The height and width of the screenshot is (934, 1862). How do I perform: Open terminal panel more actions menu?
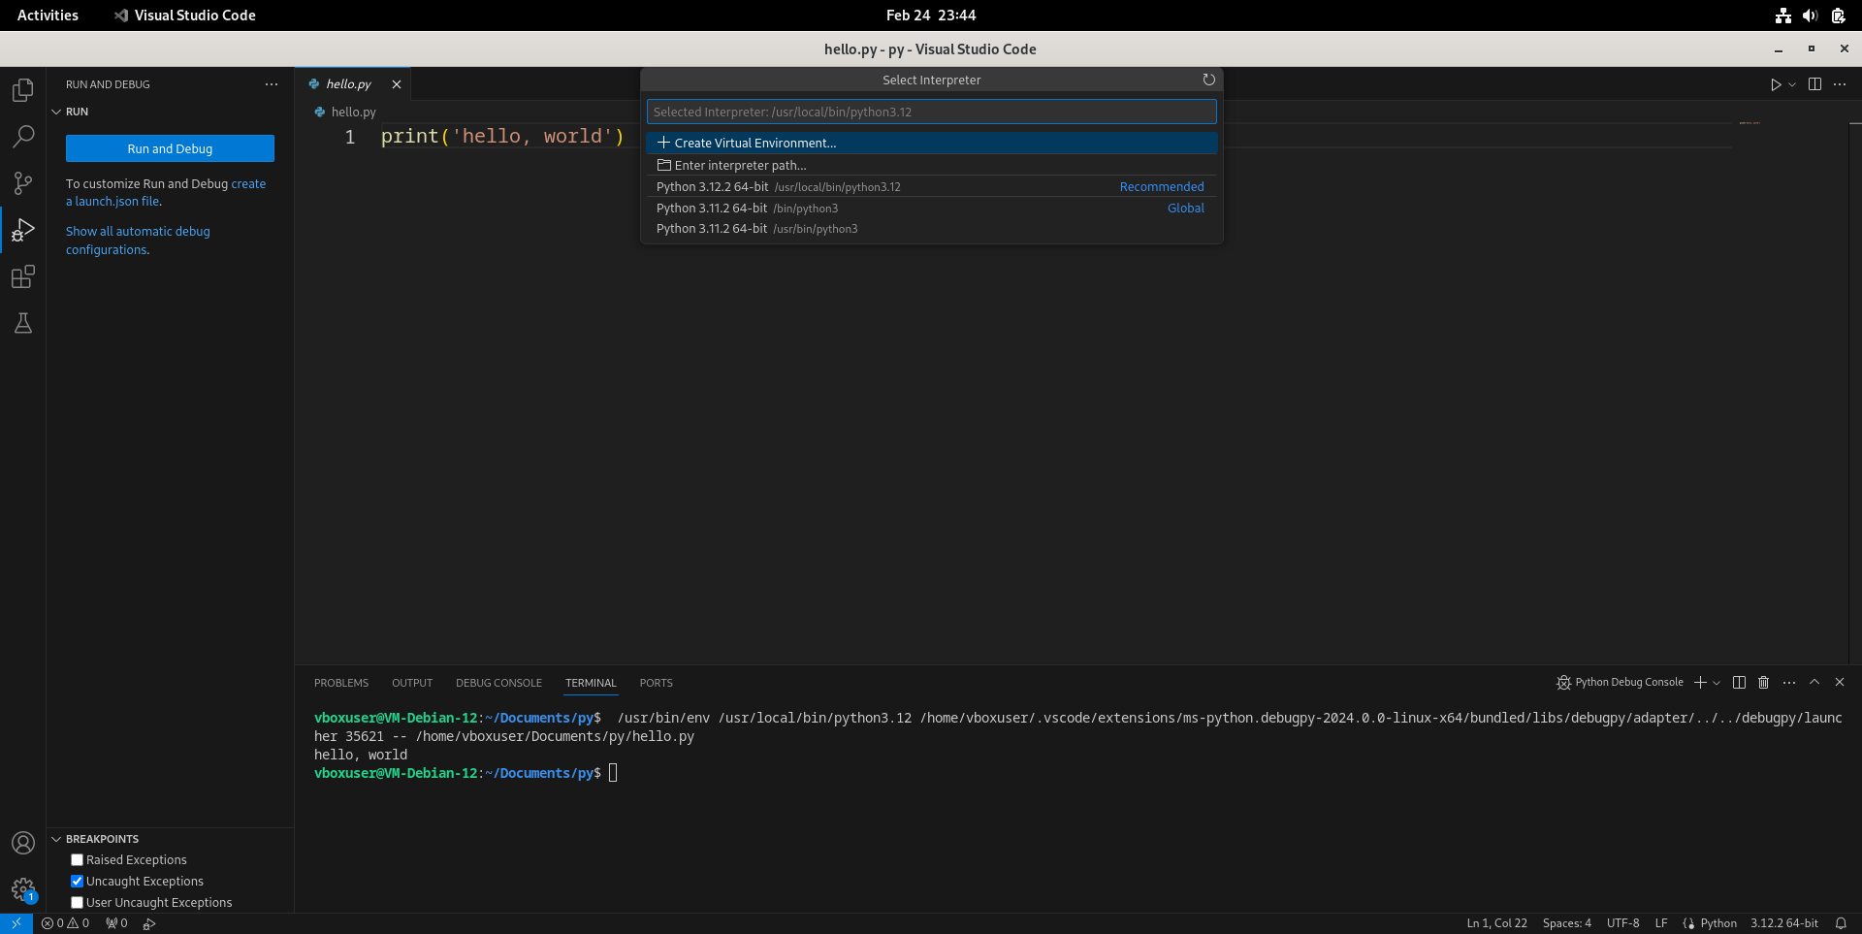point(1789,683)
